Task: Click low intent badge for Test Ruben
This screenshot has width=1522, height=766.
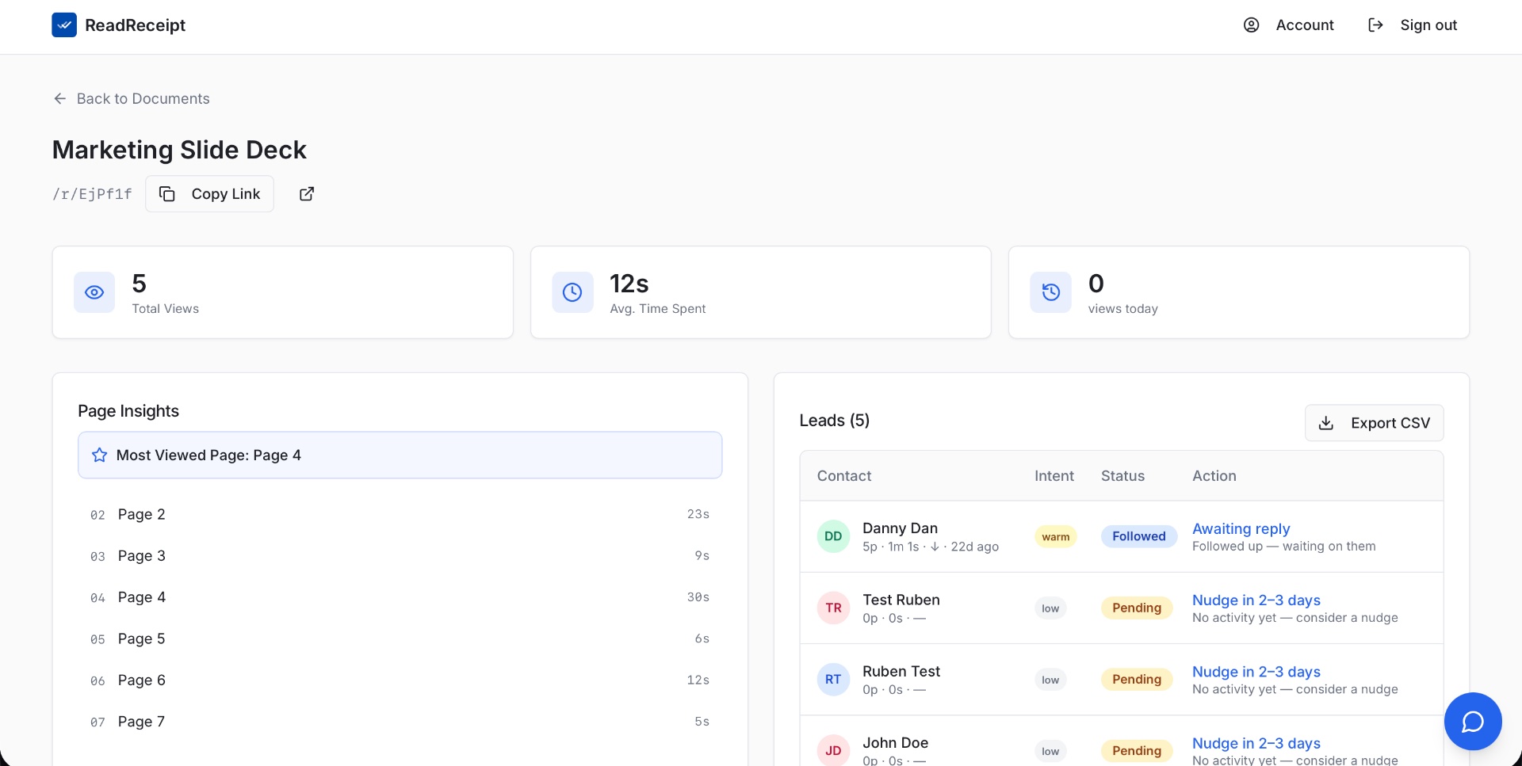Action: coord(1050,608)
